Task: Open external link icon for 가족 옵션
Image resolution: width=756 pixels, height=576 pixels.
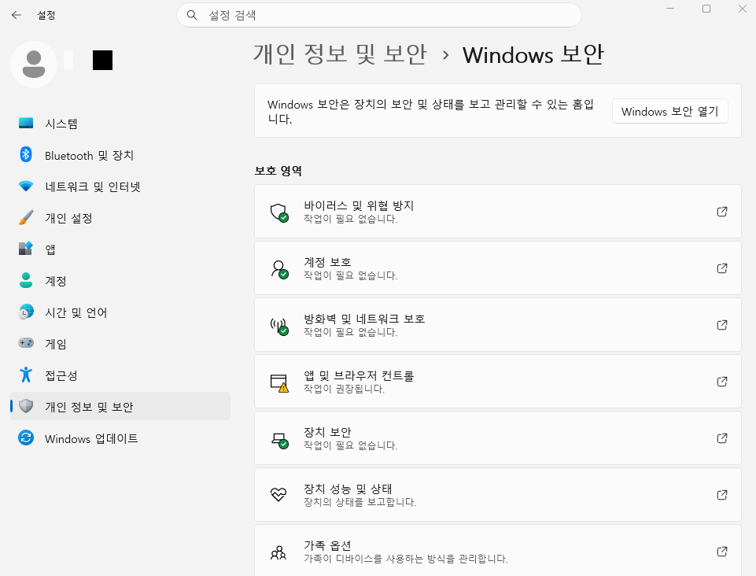Action: pos(721,552)
